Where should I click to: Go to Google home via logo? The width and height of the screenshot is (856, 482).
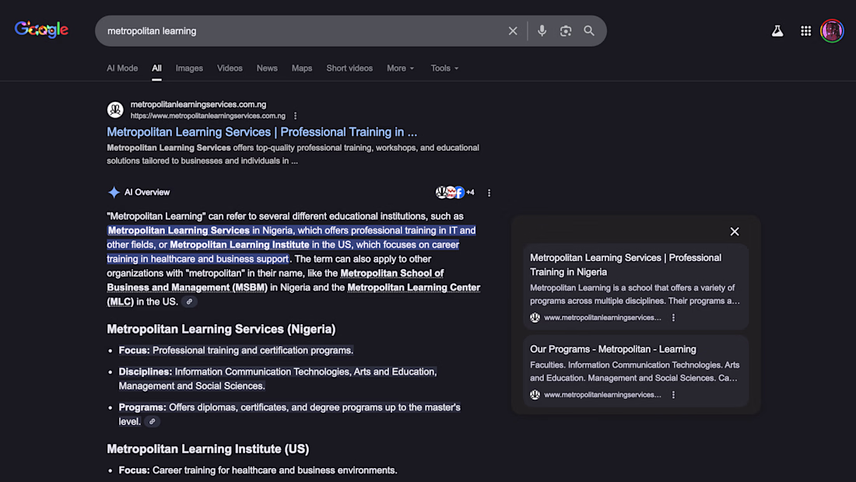coord(41,30)
